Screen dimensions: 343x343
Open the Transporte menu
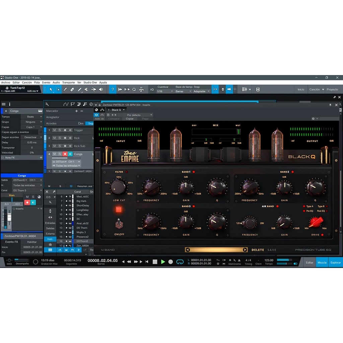tap(68, 82)
